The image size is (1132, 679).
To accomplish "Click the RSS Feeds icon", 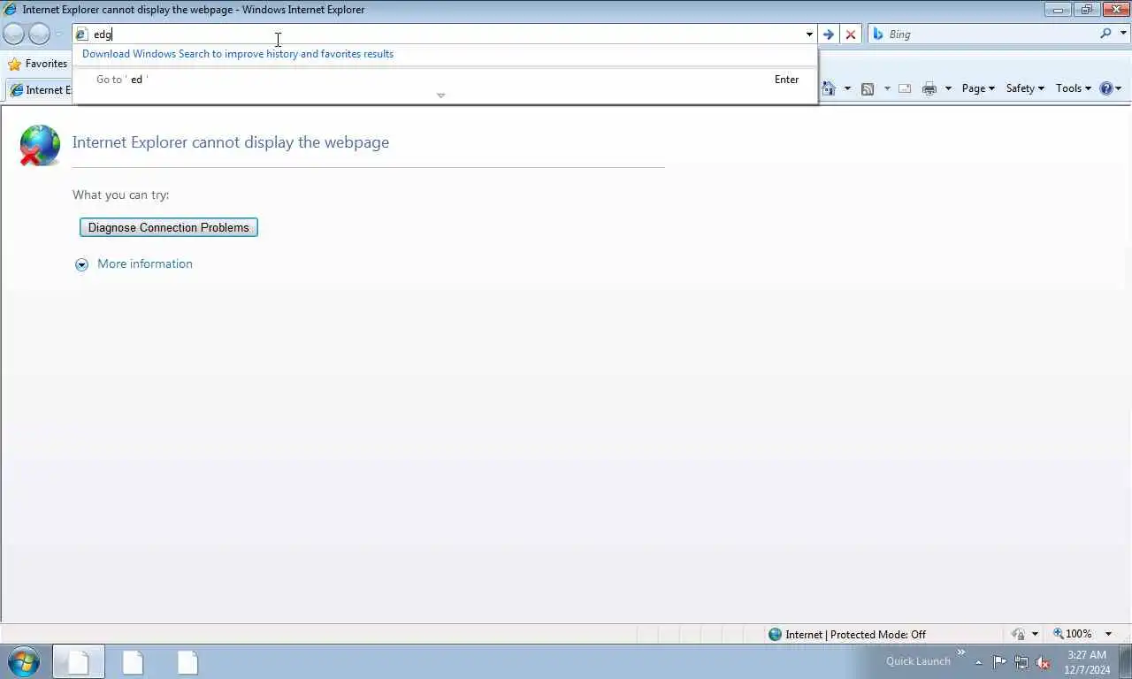I will click(x=868, y=88).
